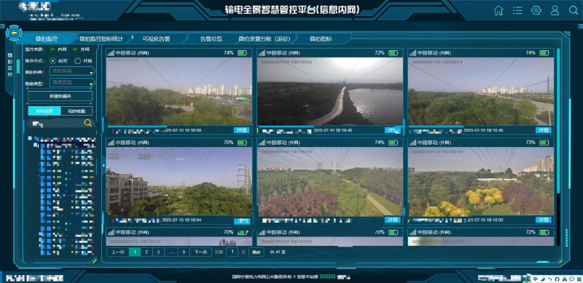Click the battery icon of first camera tile
The width and height of the screenshot is (583, 283).
(x=242, y=53)
